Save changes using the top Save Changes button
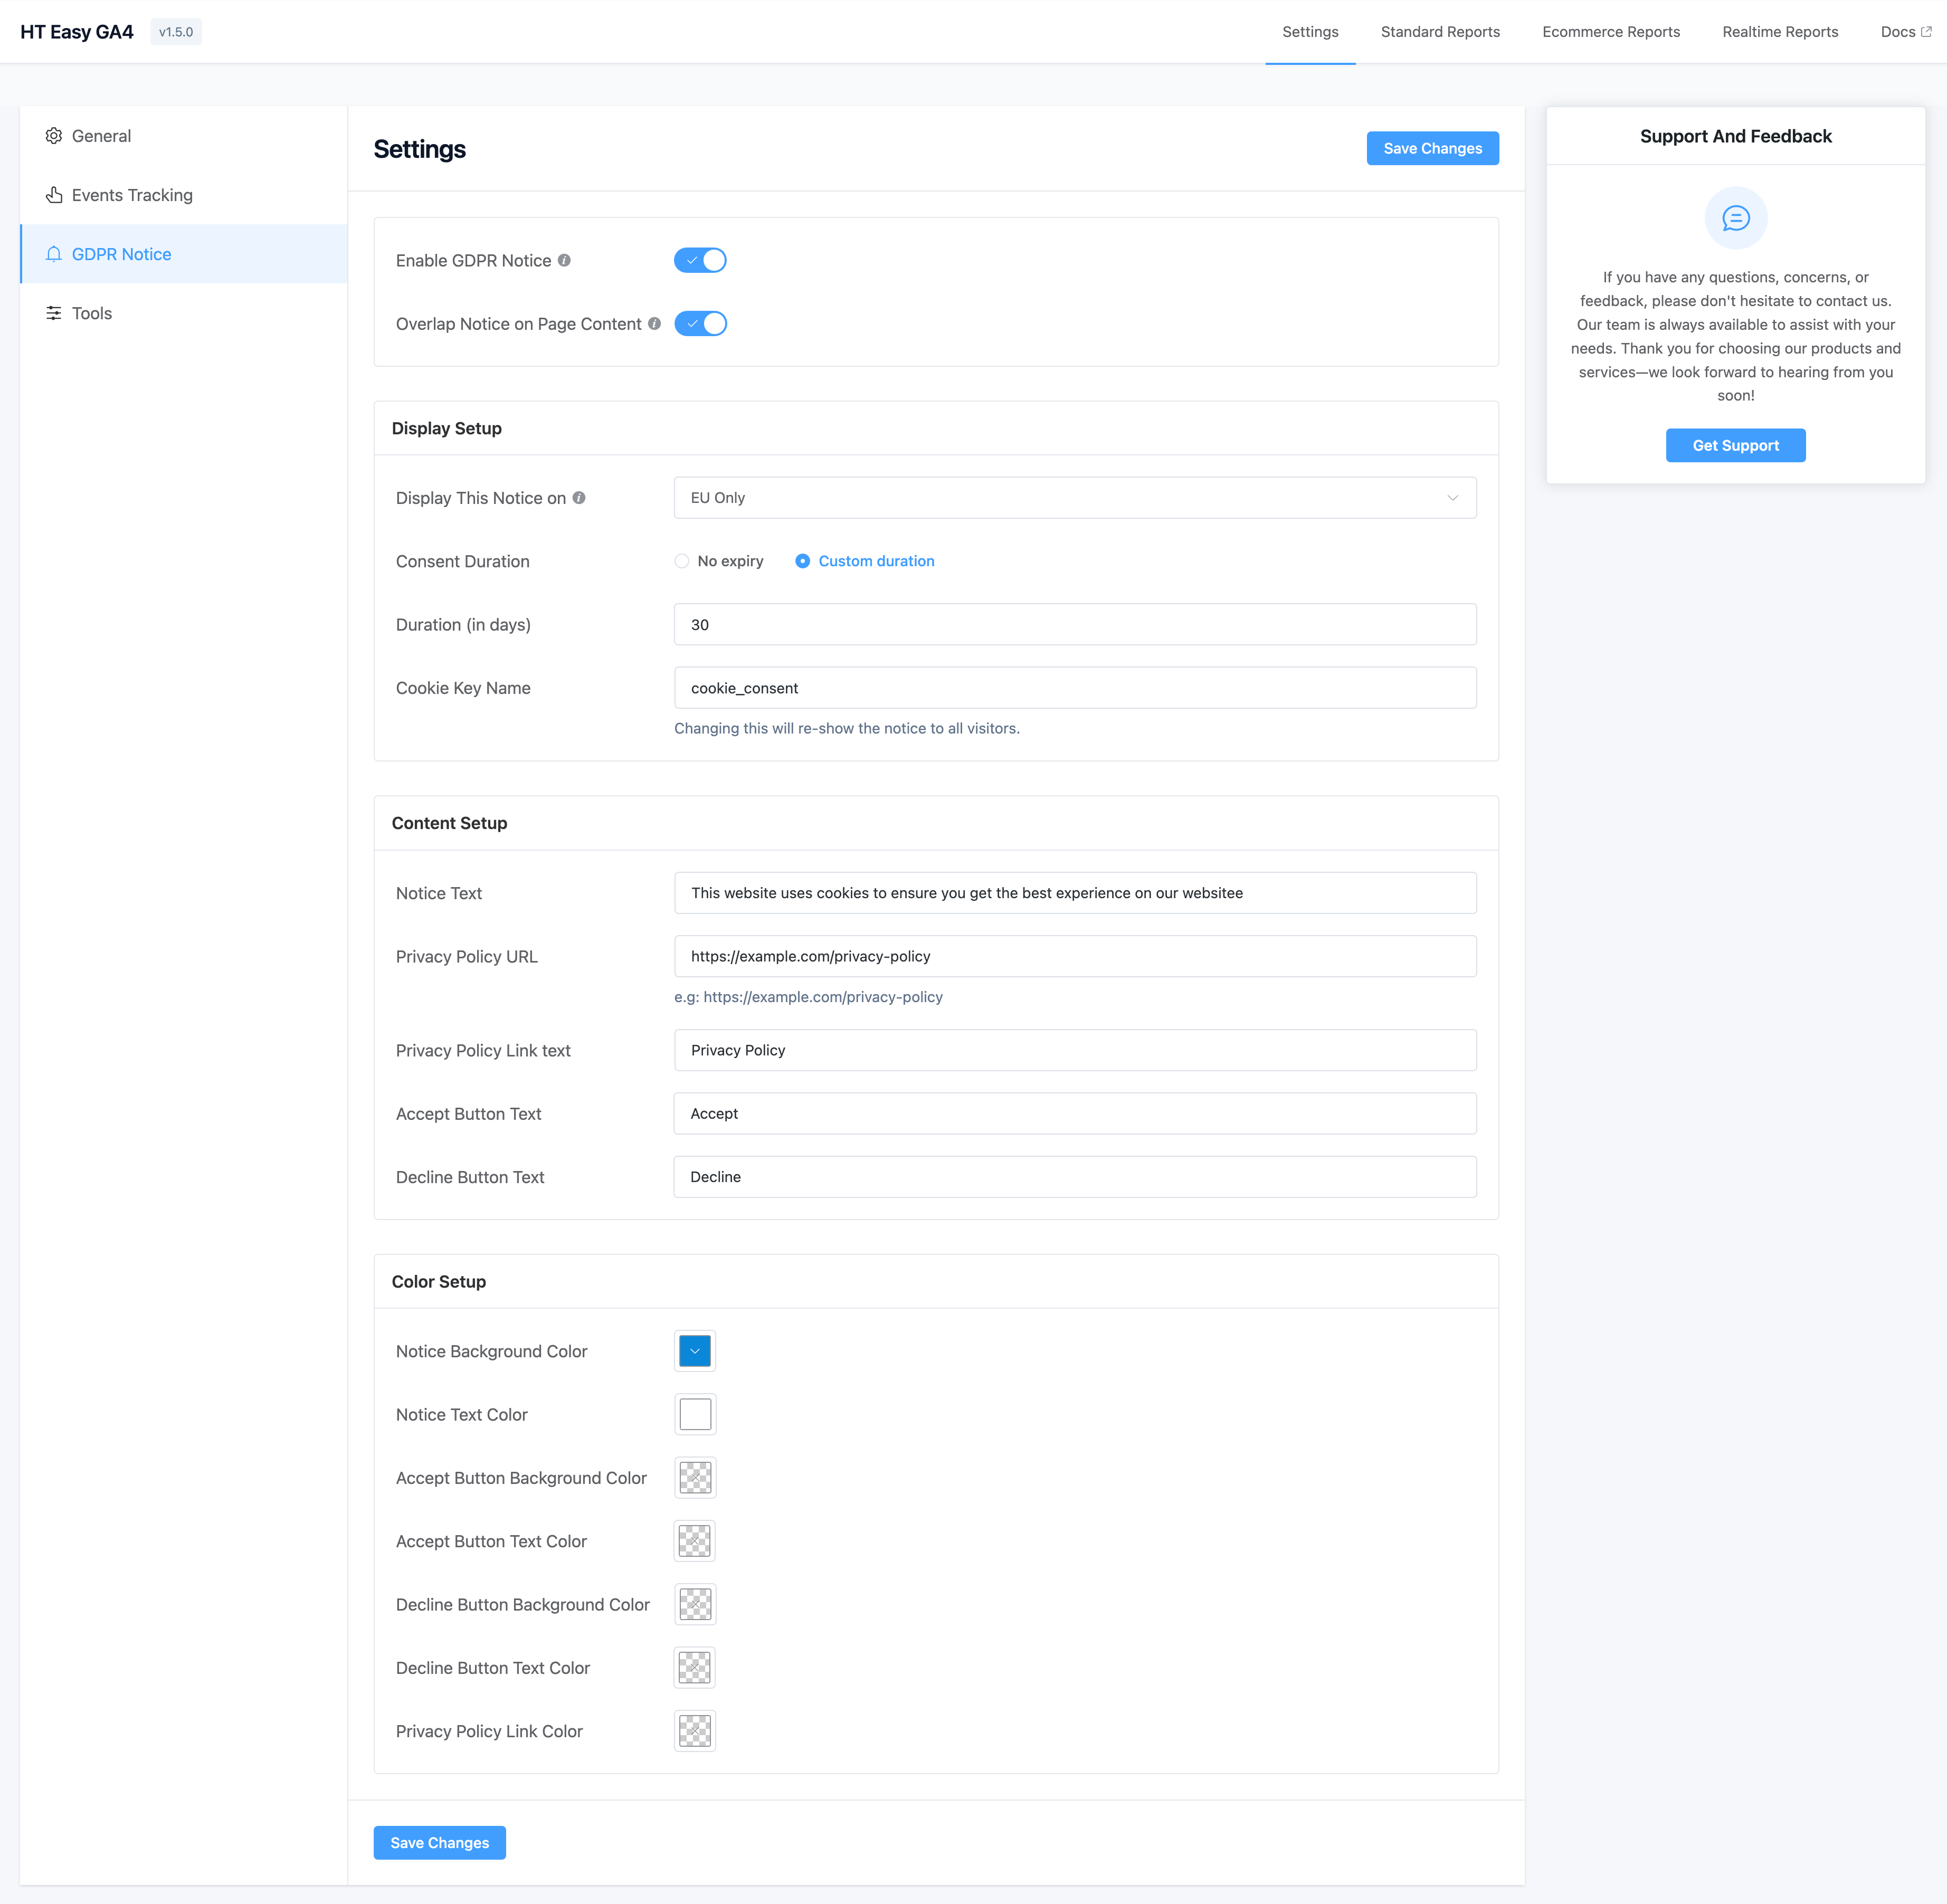 [x=1432, y=148]
